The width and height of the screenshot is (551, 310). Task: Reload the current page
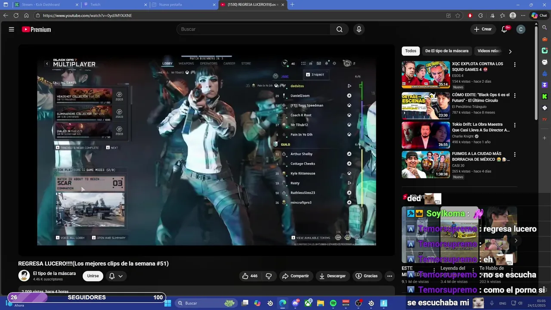click(x=16, y=15)
